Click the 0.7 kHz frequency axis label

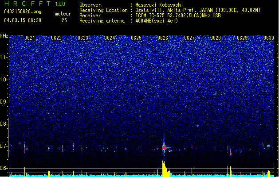click(4, 146)
